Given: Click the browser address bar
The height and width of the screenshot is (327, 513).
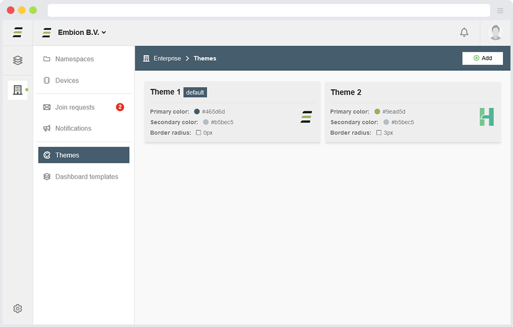Looking at the screenshot, I should coord(268,11).
